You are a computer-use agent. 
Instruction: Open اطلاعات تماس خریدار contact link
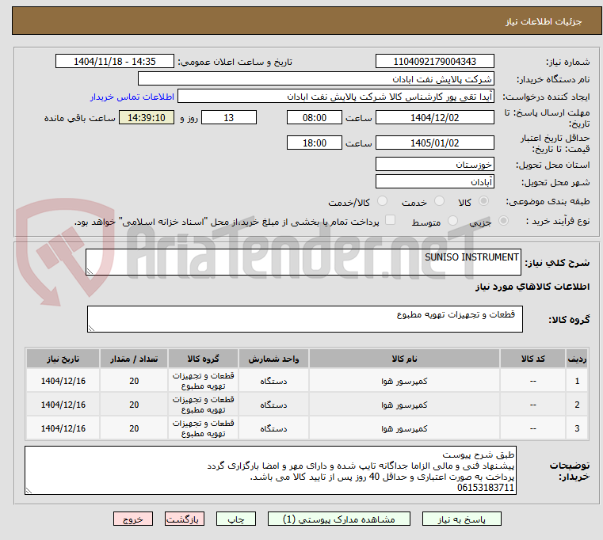(132, 97)
